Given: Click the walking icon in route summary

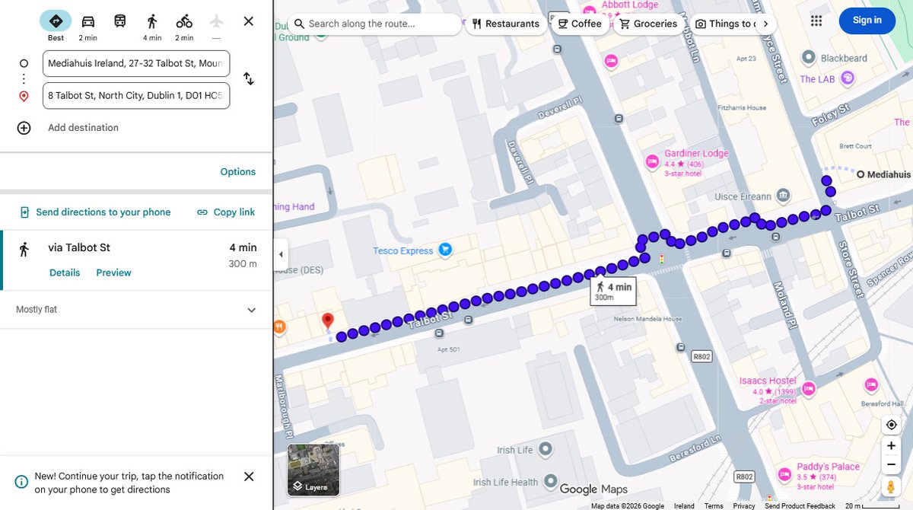Looking at the screenshot, I should [x=24, y=249].
